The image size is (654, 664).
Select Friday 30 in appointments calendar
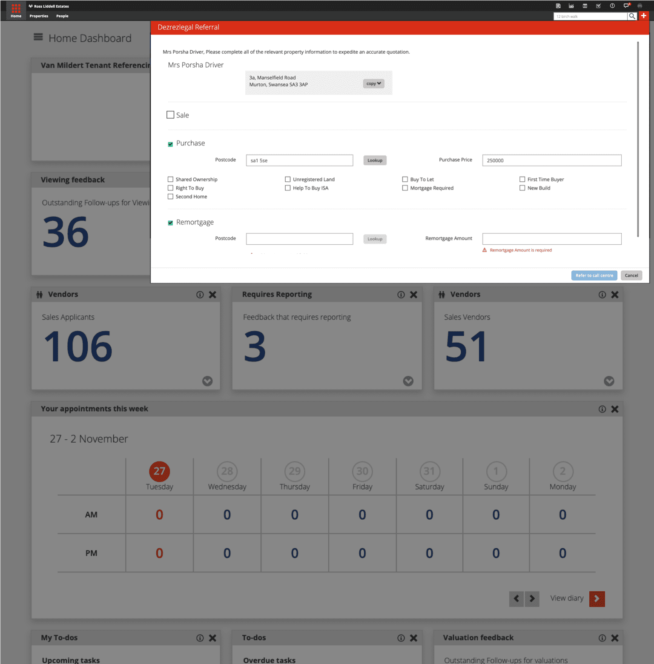pyautogui.click(x=362, y=471)
